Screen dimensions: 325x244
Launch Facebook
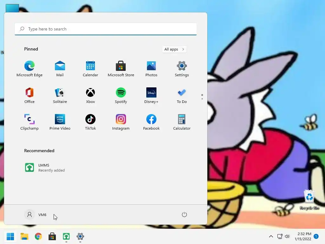point(151,122)
